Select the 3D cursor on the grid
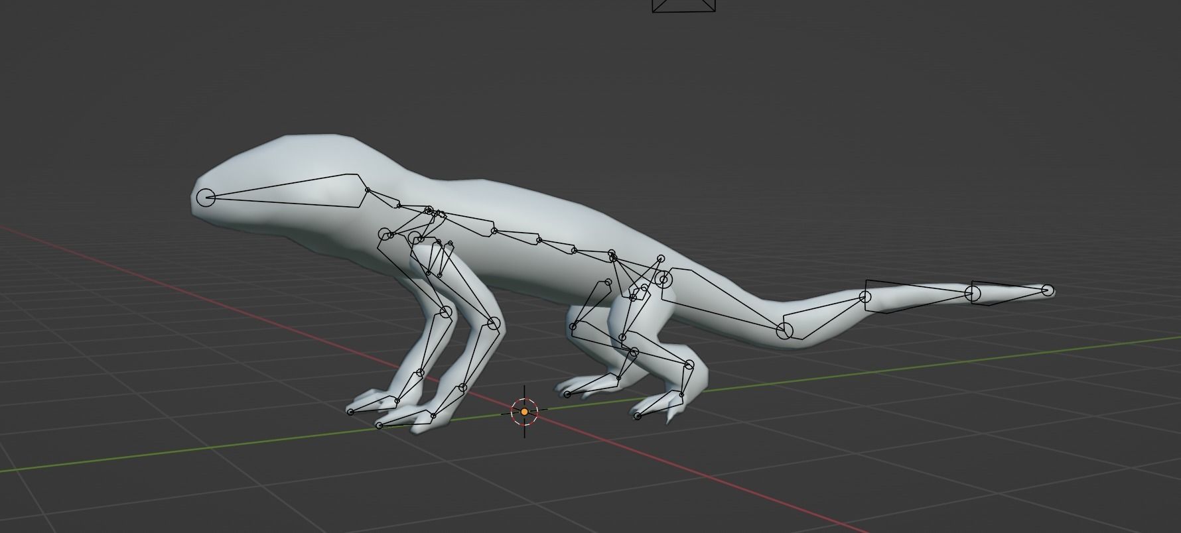The width and height of the screenshot is (1181, 533). pos(524,412)
